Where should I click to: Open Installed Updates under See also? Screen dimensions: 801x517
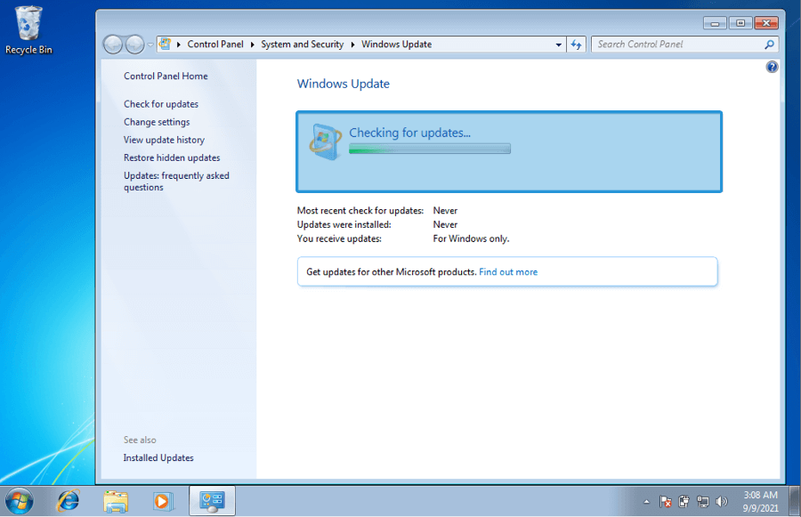158,457
